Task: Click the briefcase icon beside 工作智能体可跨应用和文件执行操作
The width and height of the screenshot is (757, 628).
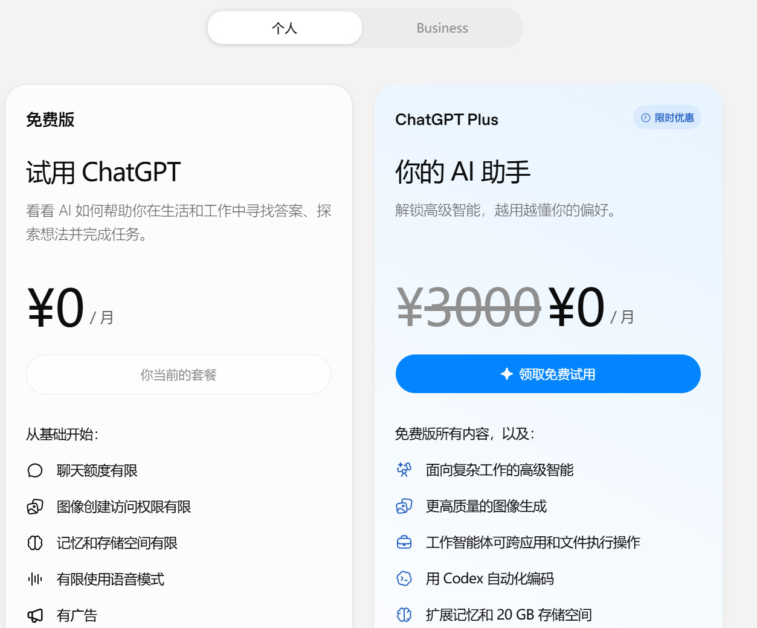Action: coord(404,542)
